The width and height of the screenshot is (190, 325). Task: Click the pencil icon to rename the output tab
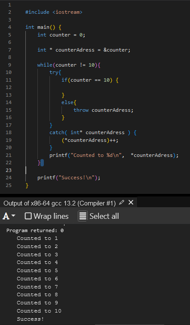[x=122, y=202]
